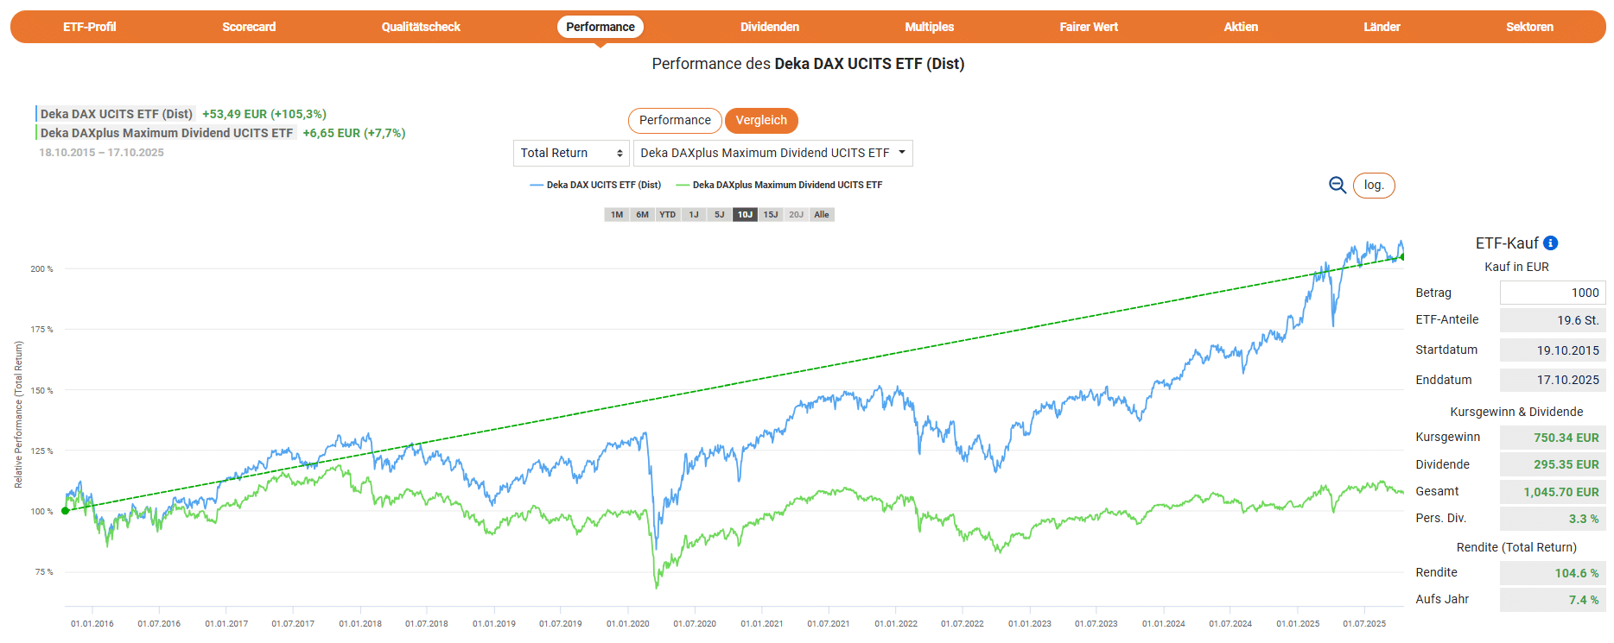Open the Sektoren tab

point(1528,27)
